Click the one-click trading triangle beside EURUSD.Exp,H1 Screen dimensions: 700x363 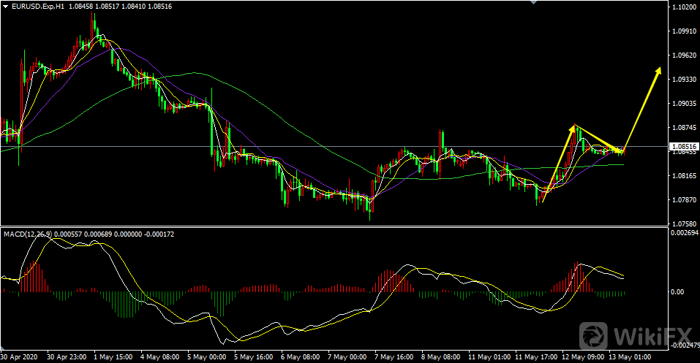[x=5, y=7]
